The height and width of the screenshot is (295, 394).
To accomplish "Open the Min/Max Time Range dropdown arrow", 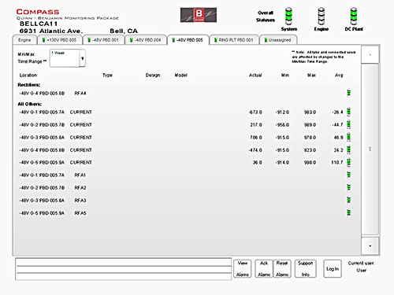I will pyautogui.click(x=83, y=58).
